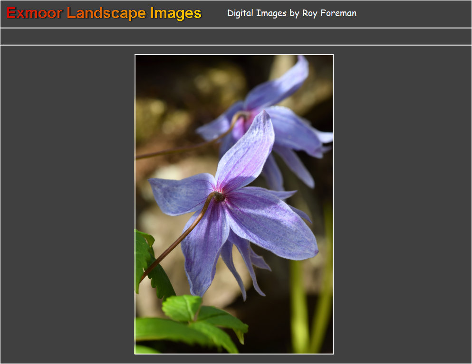The height and width of the screenshot is (364, 472).
Task: Click the empty navigation bar below the header
Action: click(x=236, y=37)
